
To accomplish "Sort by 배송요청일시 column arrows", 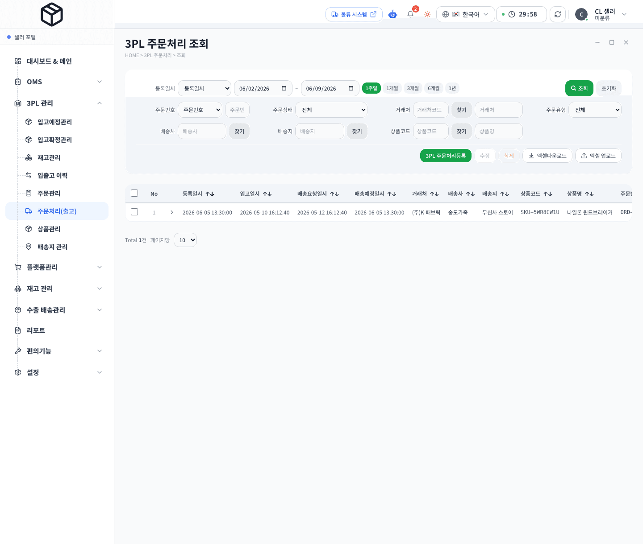I will (x=334, y=194).
